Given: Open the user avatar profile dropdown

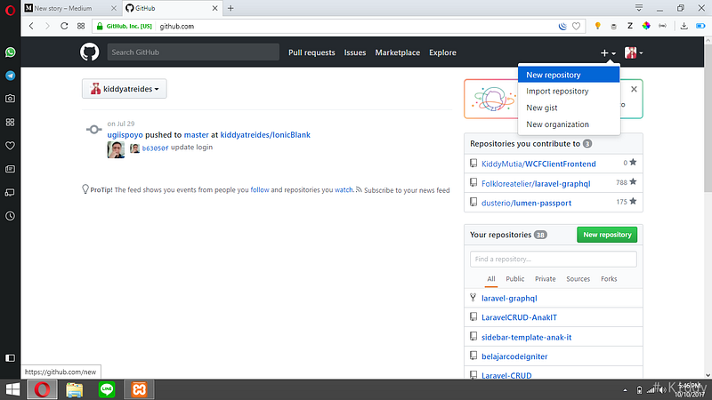Looking at the screenshot, I should point(634,53).
